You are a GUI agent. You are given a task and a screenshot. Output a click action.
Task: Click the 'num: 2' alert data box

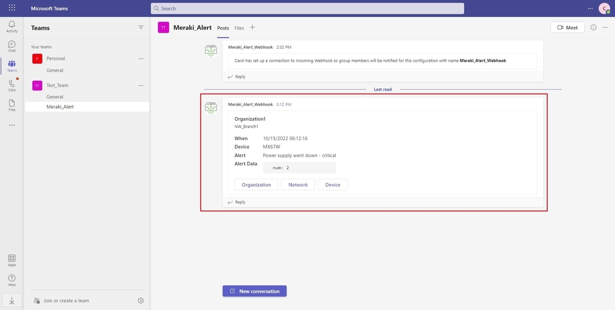[x=299, y=168]
